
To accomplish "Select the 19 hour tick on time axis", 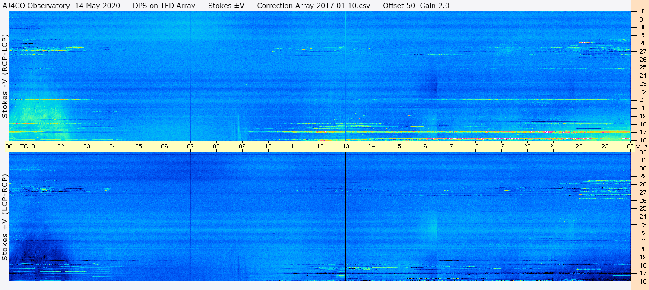I will (501, 147).
